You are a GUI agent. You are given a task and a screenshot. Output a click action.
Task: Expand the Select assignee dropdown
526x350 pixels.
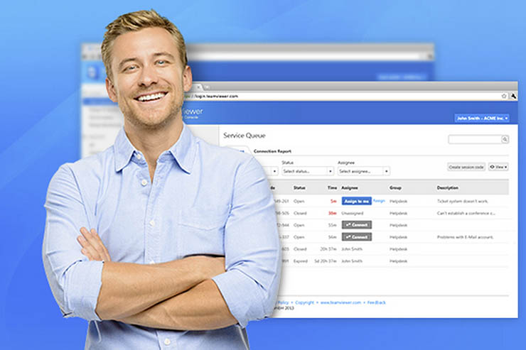tap(363, 171)
